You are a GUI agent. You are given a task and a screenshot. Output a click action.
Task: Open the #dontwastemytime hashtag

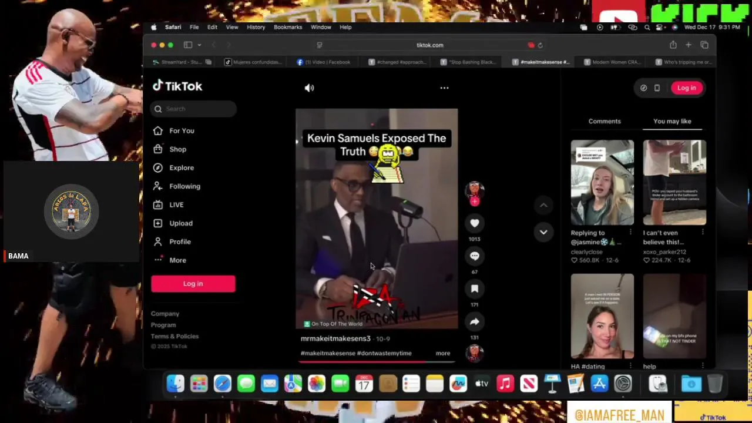[384, 353]
